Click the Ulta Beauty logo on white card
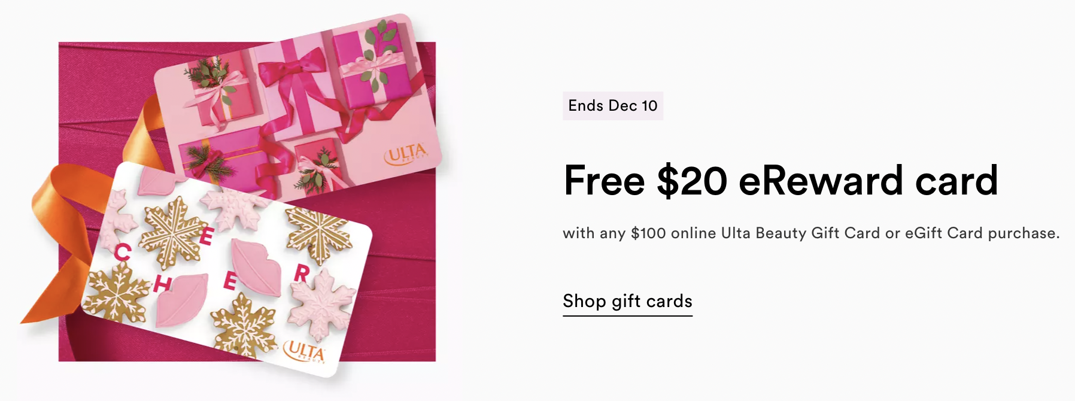 click(x=304, y=351)
